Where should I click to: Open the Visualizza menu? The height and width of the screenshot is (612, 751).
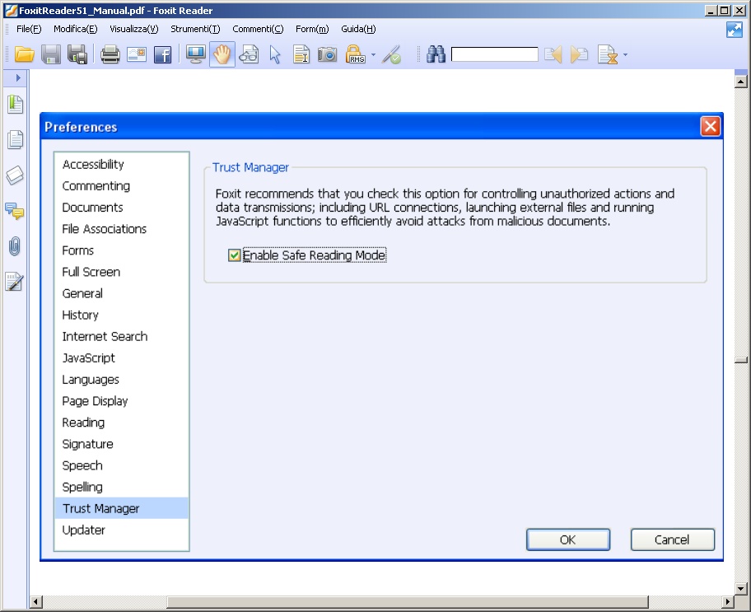pos(133,29)
